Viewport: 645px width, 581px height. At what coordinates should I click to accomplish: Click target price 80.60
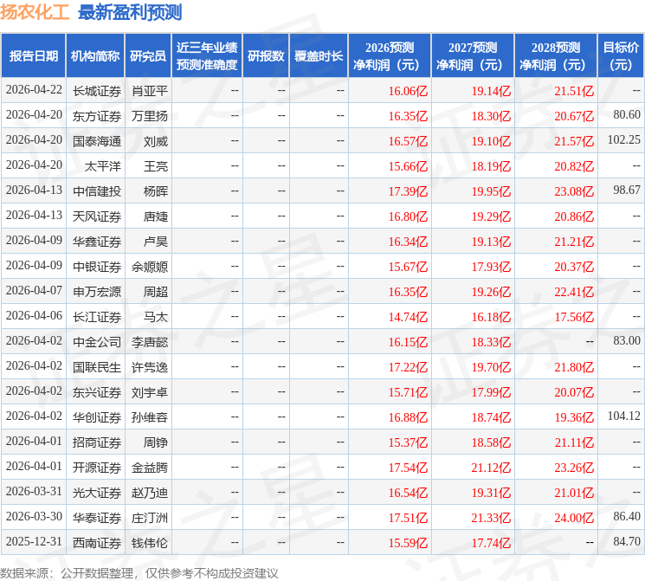[627, 115]
